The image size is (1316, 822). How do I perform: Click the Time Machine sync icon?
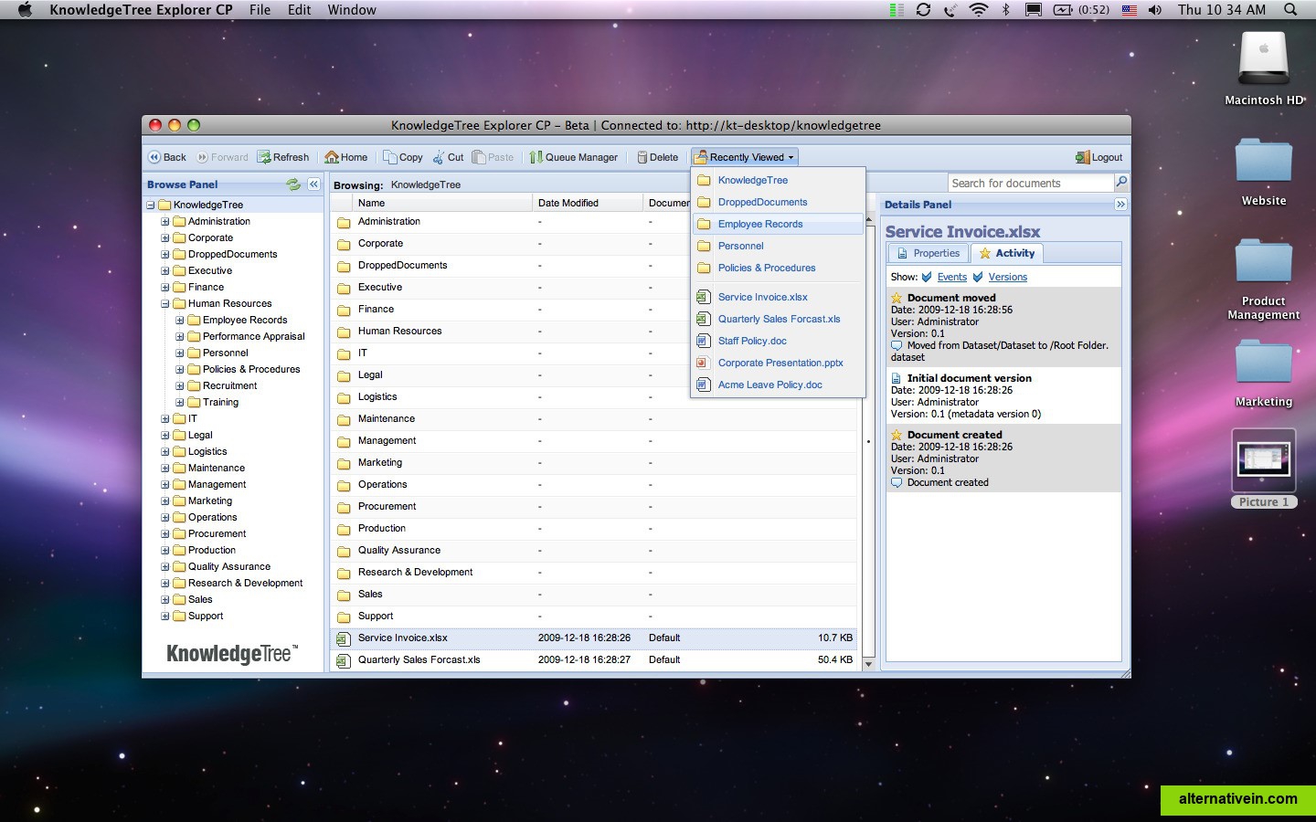click(923, 10)
